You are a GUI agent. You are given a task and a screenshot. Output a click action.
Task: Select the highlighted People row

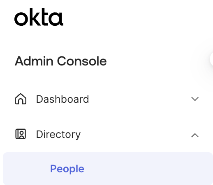pyautogui.click(x=108, y=169)
